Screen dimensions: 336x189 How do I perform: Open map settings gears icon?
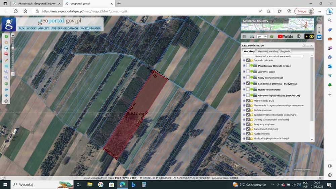[x=319, y=20]
